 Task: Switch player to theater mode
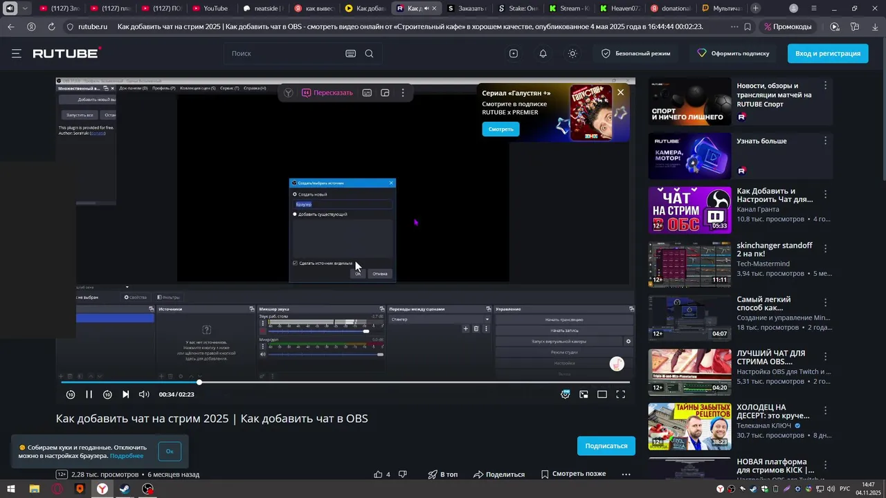point(602,394)
